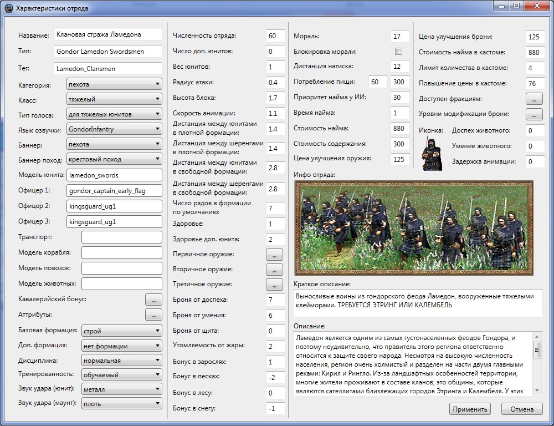Click the Стоимость найма field

pyautogui.click(x=401, y=129)
